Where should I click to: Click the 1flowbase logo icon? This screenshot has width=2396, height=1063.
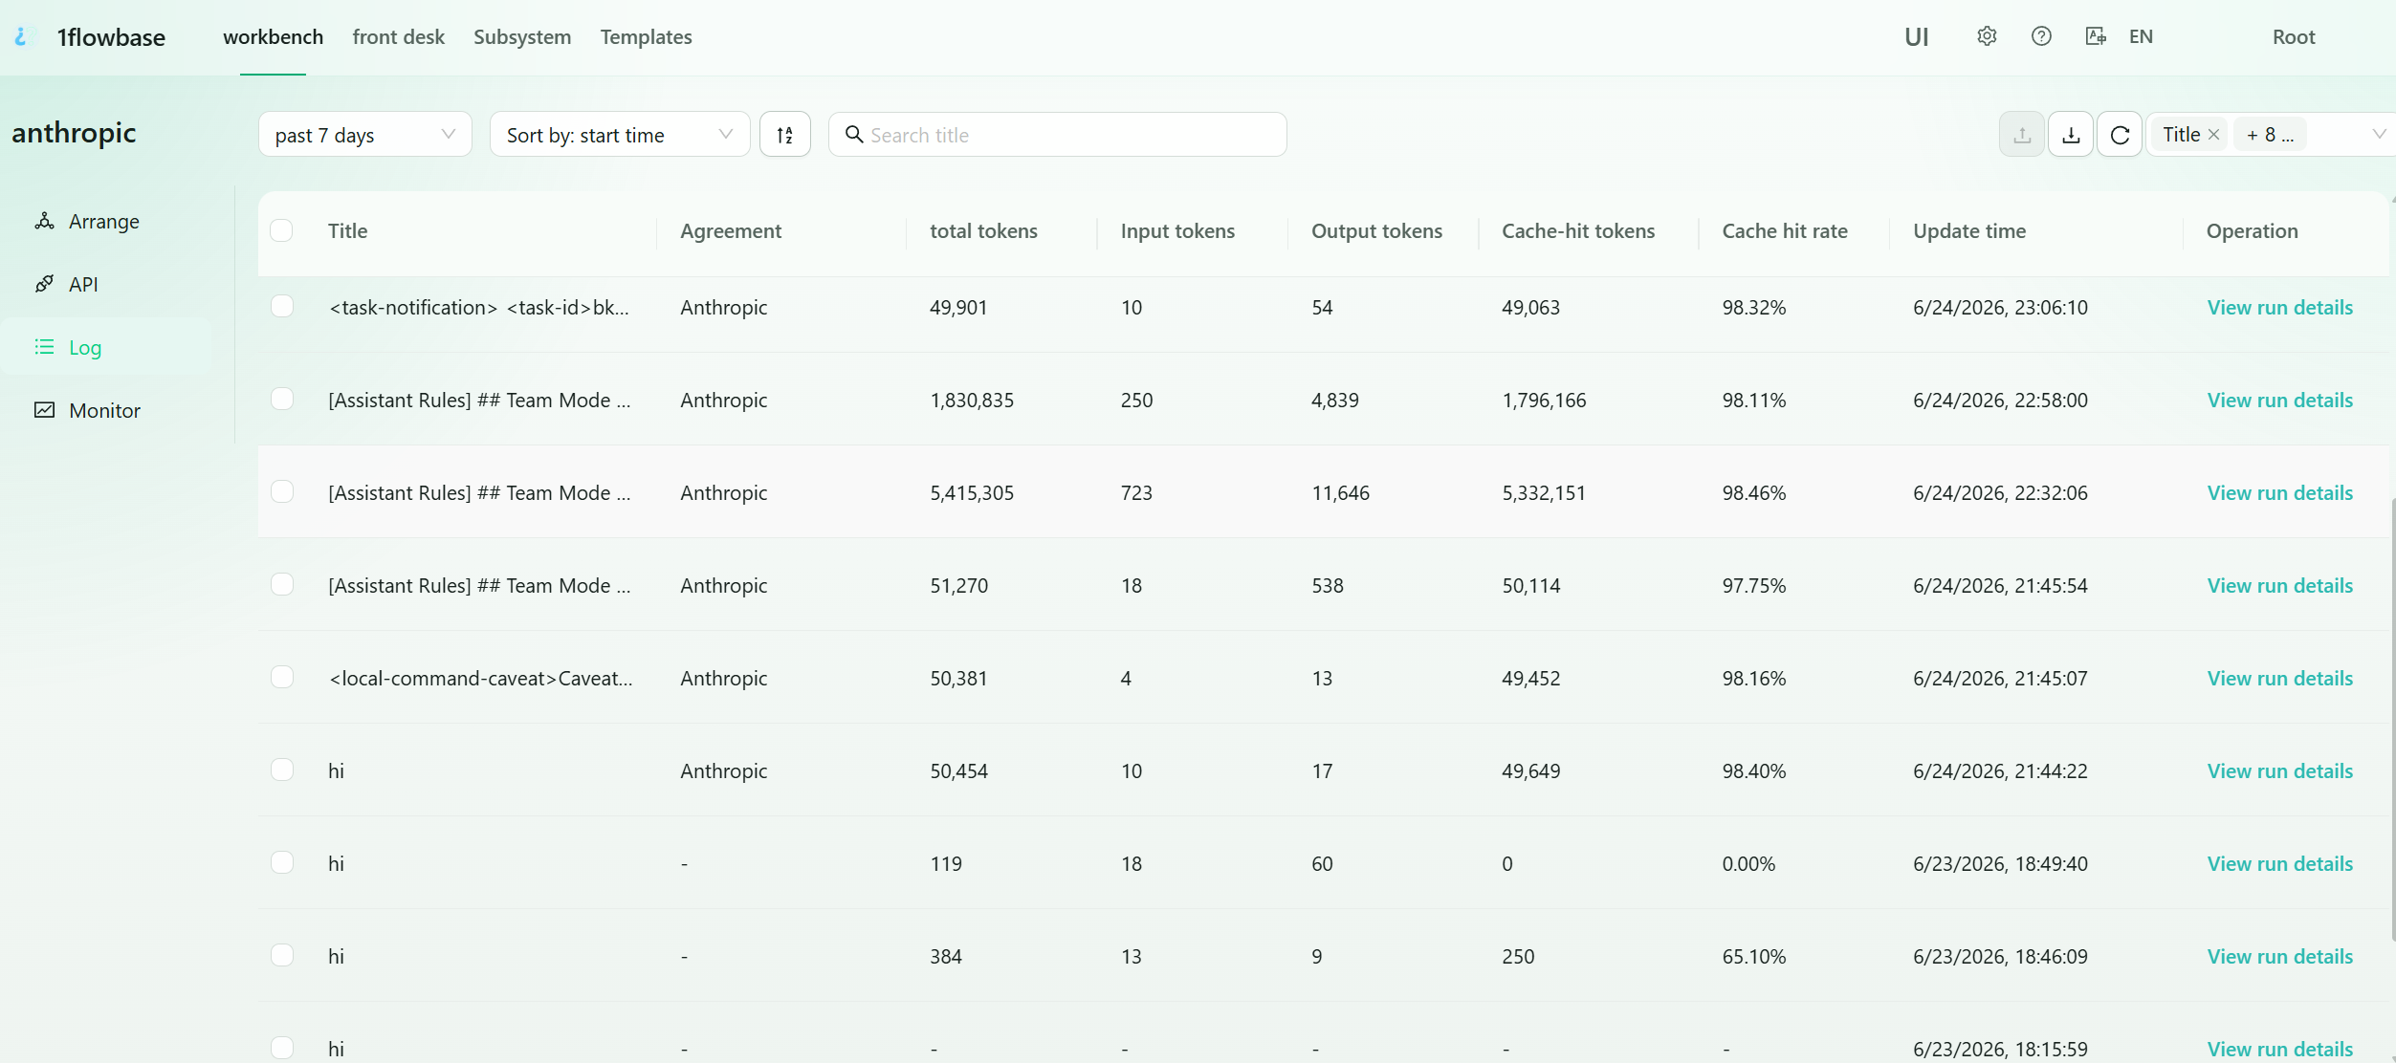tap(22, 36)
